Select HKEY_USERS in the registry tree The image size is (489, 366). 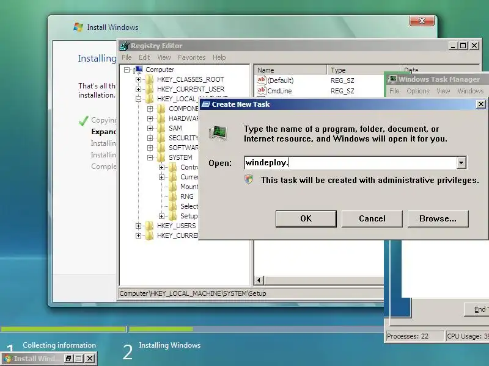[177, 226]
